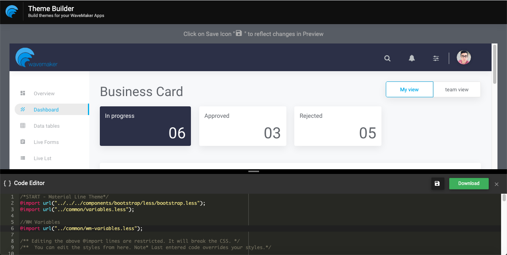Click the notifications bell icon

412,58
